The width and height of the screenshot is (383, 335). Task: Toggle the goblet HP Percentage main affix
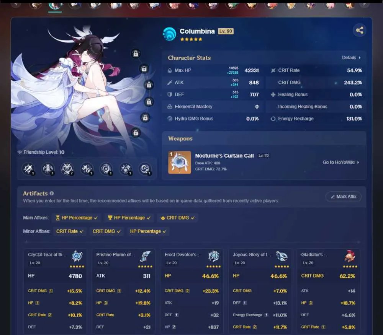(x=129, y=218)
